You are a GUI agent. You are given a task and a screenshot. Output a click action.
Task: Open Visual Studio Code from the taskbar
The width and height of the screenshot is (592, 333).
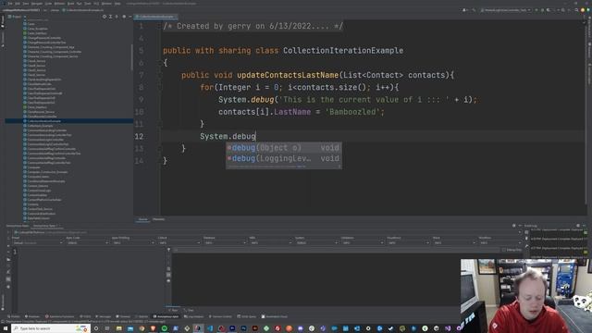coord(210,328)
